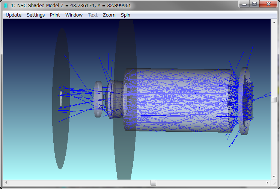This screenshot has height=189, width=280.
Task: Open the Window menu
Action: point(74,15)
